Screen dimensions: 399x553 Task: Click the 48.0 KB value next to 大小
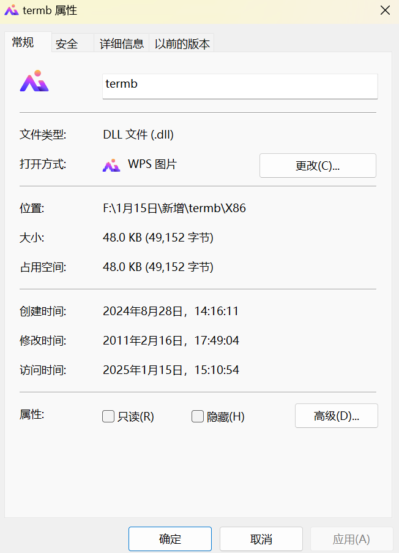coord(158,238)
